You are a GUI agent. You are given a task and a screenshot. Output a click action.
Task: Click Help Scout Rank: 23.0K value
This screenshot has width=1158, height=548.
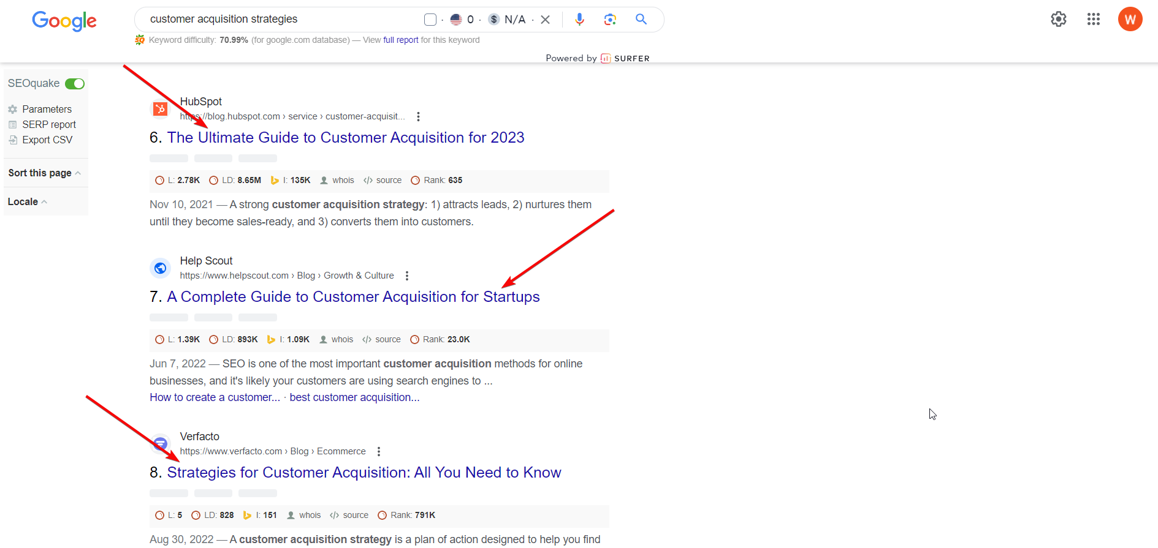point(440,339)
